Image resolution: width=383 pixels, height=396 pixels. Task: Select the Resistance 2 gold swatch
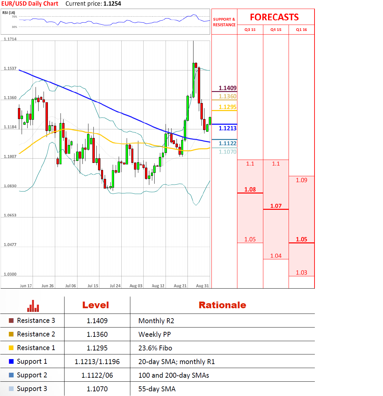pos(11,334)
